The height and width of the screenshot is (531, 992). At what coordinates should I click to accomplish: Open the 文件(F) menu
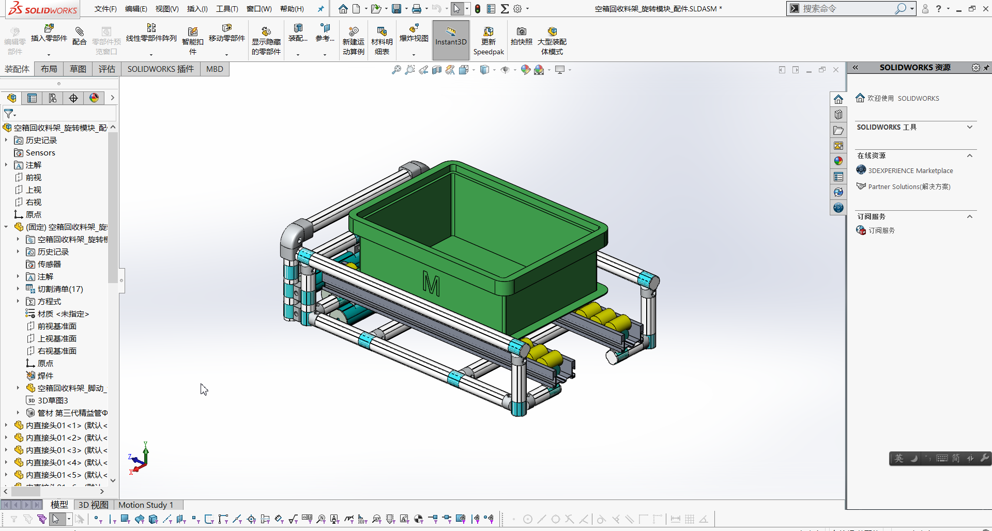[x=105, y=9]
